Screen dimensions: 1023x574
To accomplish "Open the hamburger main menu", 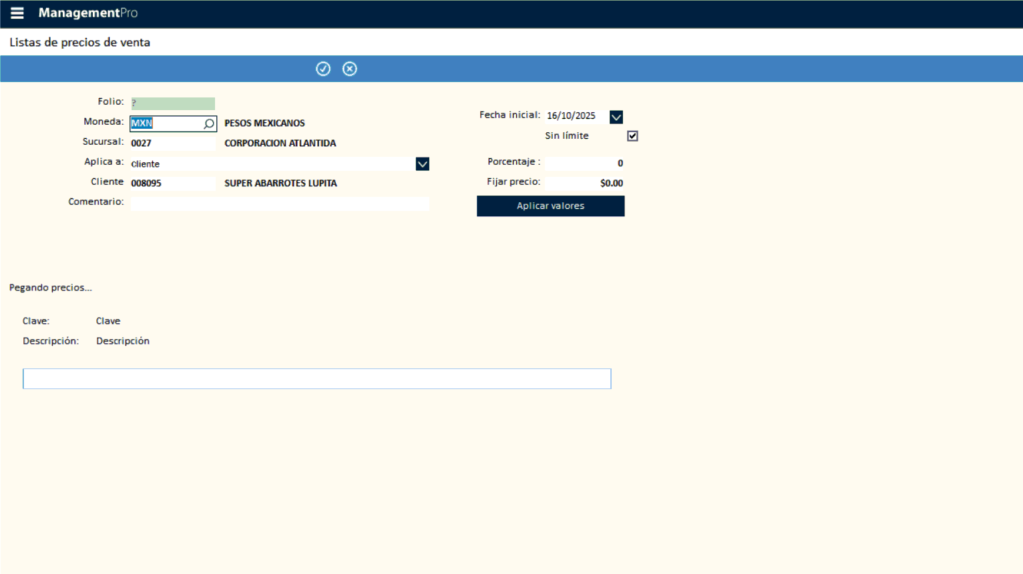I will 17,13.
